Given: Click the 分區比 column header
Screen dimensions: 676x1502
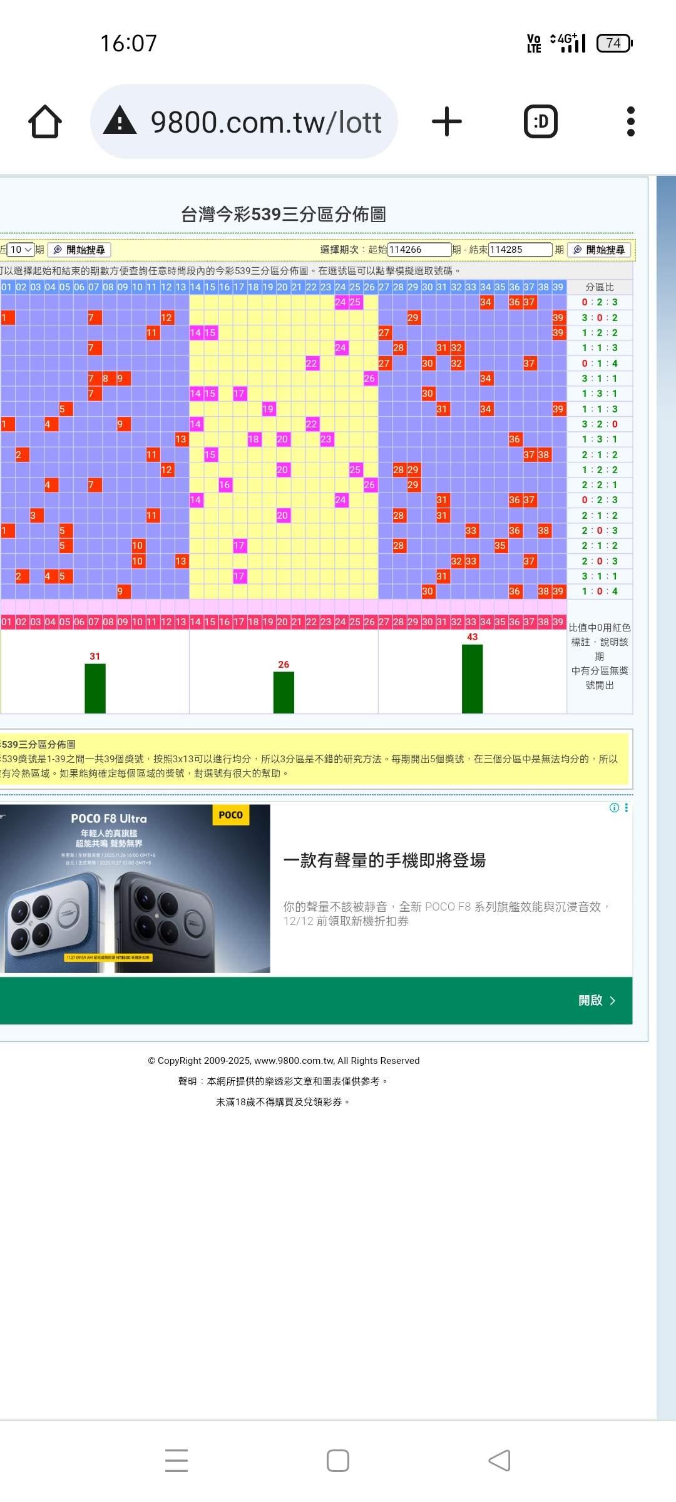Looking at the screenshot, I should [600, 287].
